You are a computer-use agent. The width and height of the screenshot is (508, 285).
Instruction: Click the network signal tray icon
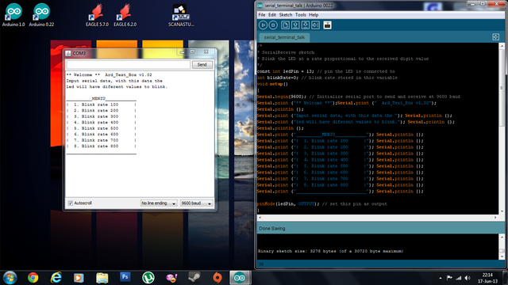(459, 278)
